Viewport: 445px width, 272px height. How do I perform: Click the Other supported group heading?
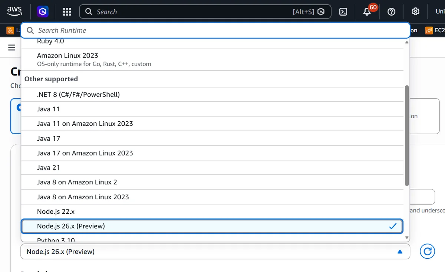point(51,79)
